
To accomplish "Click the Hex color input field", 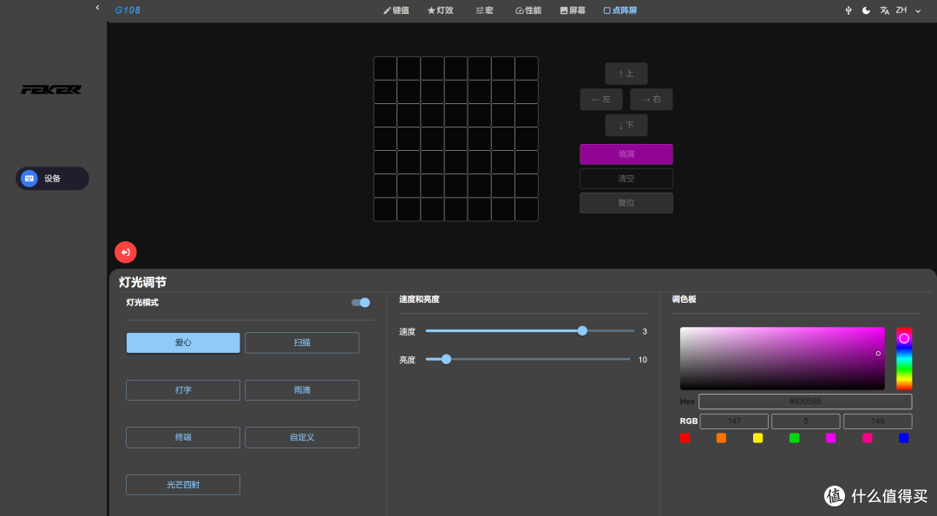I will point(805,402).
